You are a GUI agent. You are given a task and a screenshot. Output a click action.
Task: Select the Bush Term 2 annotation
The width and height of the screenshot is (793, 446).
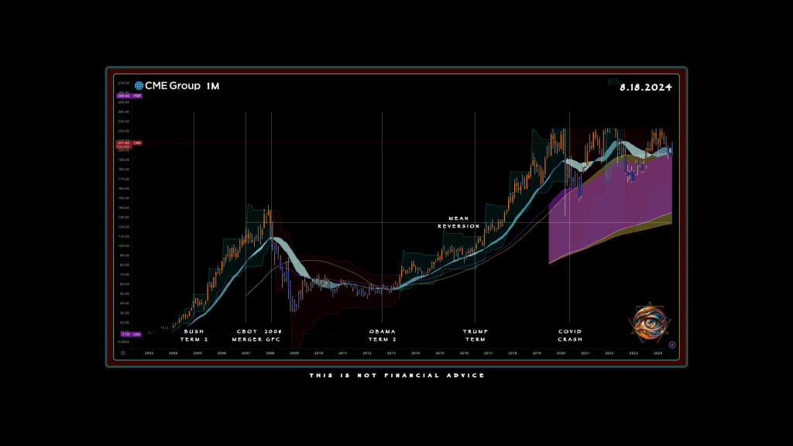pos(194,334)
